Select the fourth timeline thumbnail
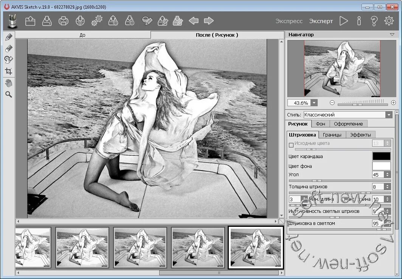The height and width of the screenshot is (279, 402). coord(198,248)
